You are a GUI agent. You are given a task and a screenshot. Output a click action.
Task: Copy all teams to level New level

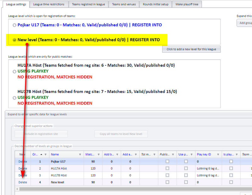[x=121, y=134]
